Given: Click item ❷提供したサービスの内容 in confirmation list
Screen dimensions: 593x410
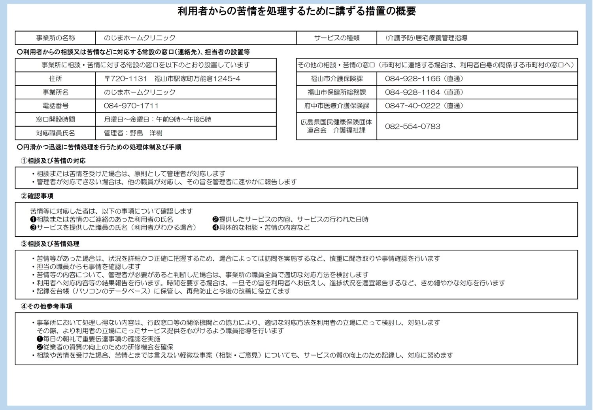Looking at the screenshot, I should tap(290, 219).
